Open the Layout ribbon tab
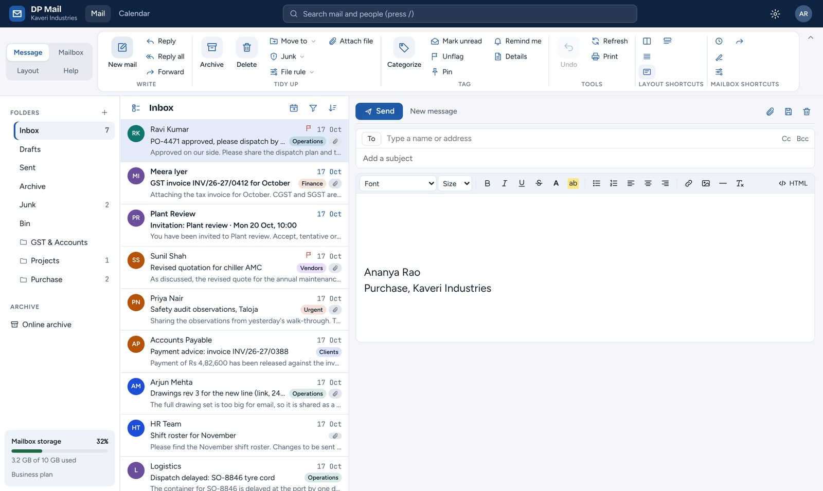This screenshot has height=491, width=823. click(28, 71)
